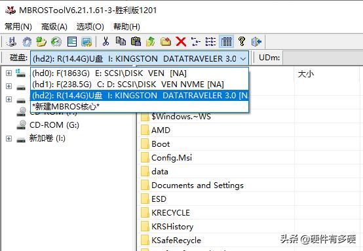This screenshot has width=363, height=251.
Task: Click the green circular refresh icon
Action: click(x=56, y=42)
